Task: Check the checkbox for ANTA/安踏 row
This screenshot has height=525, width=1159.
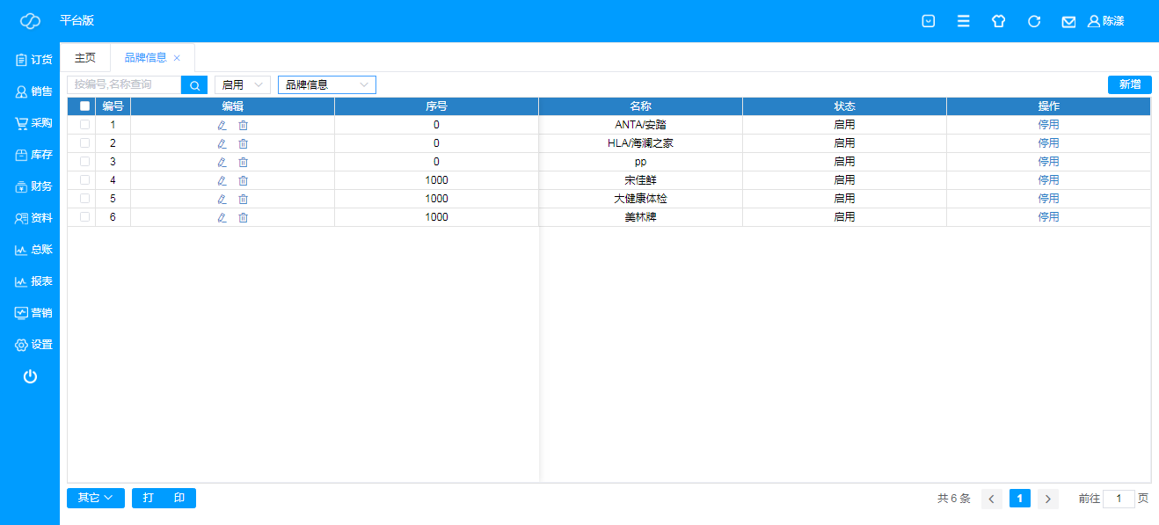Action: [x=84, y=124]
